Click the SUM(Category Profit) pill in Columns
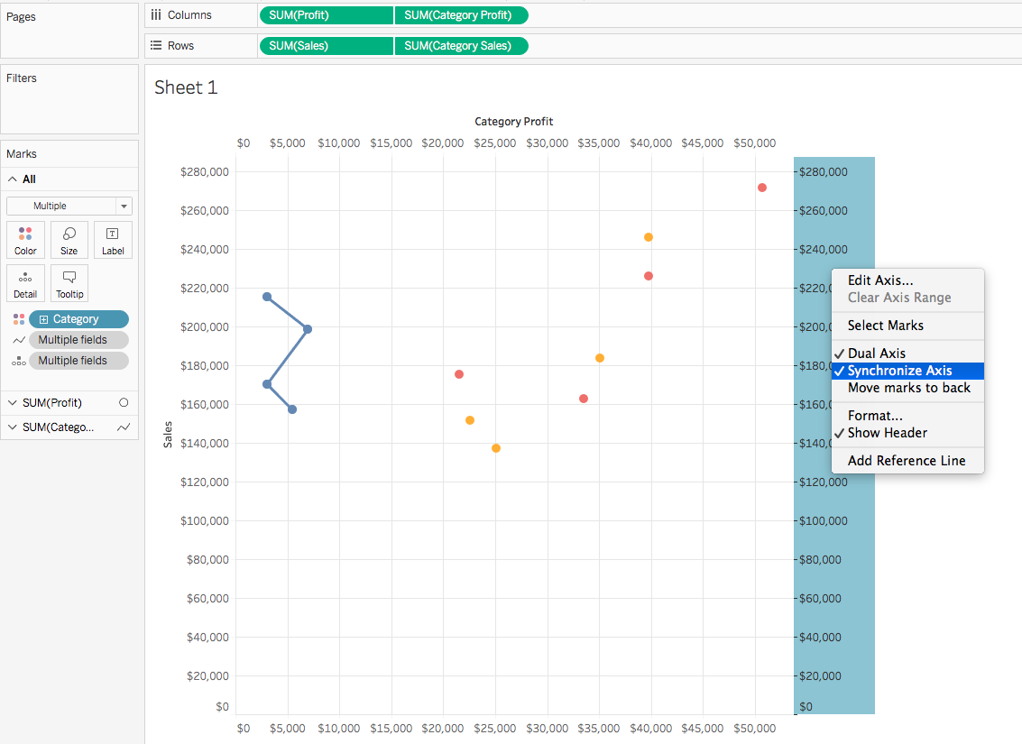Image resolution: width=1022 pixels, height=744 pixels. (x=462, y=15)
